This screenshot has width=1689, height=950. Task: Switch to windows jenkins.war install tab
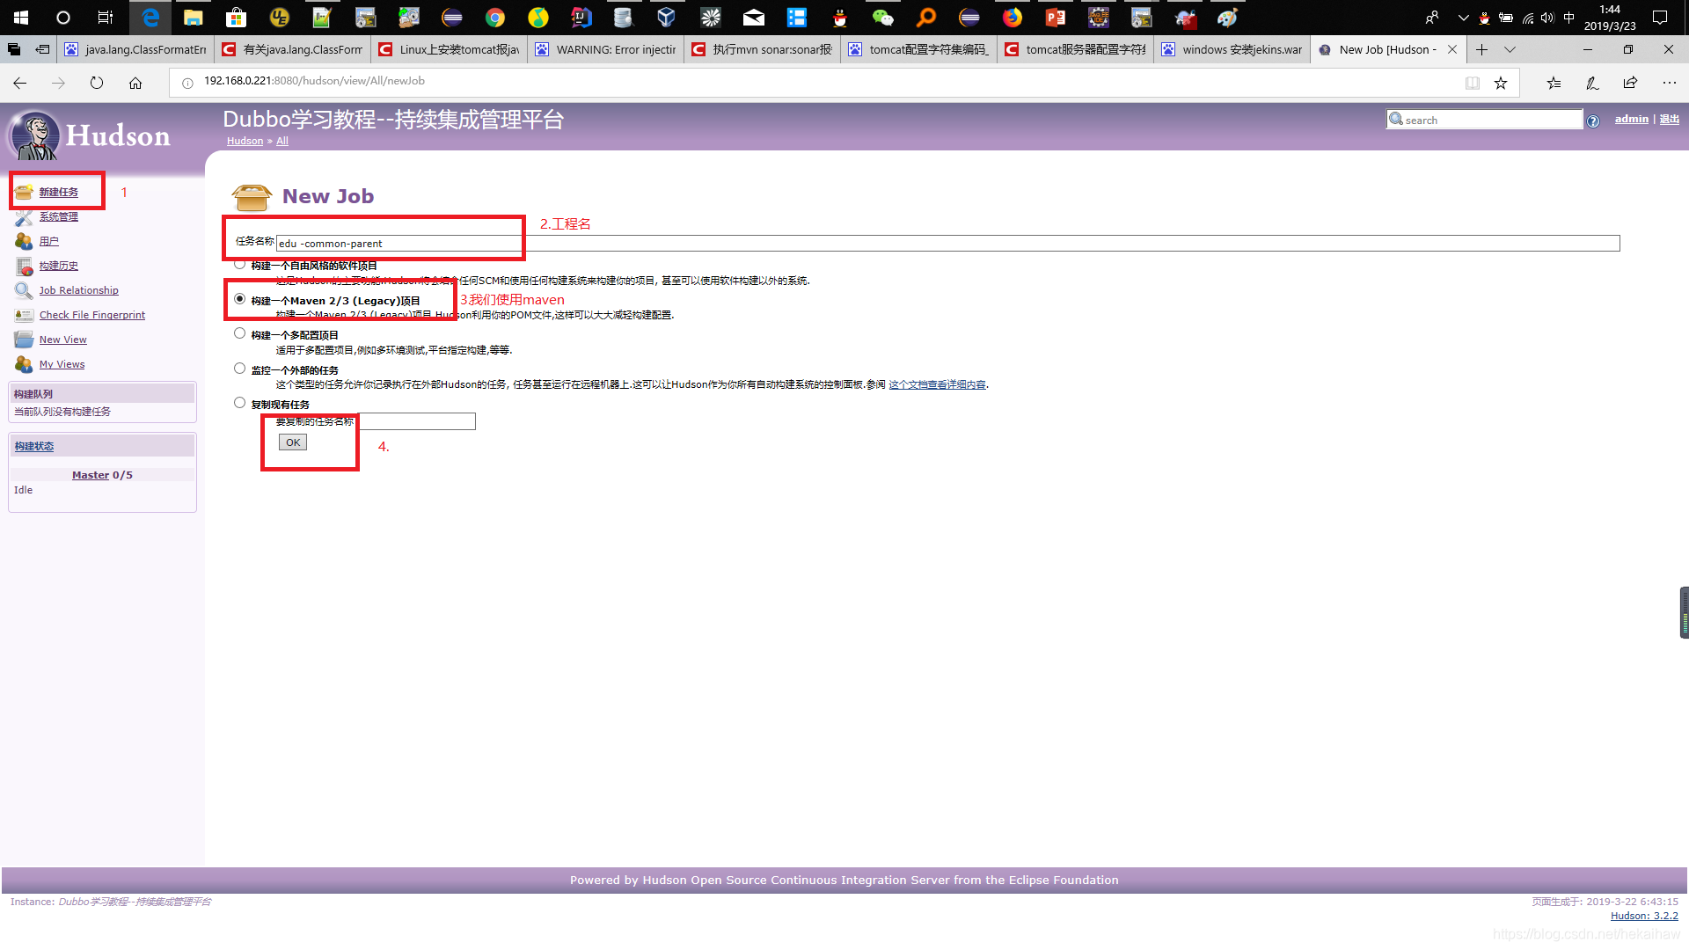click(x=1232, y=50)
